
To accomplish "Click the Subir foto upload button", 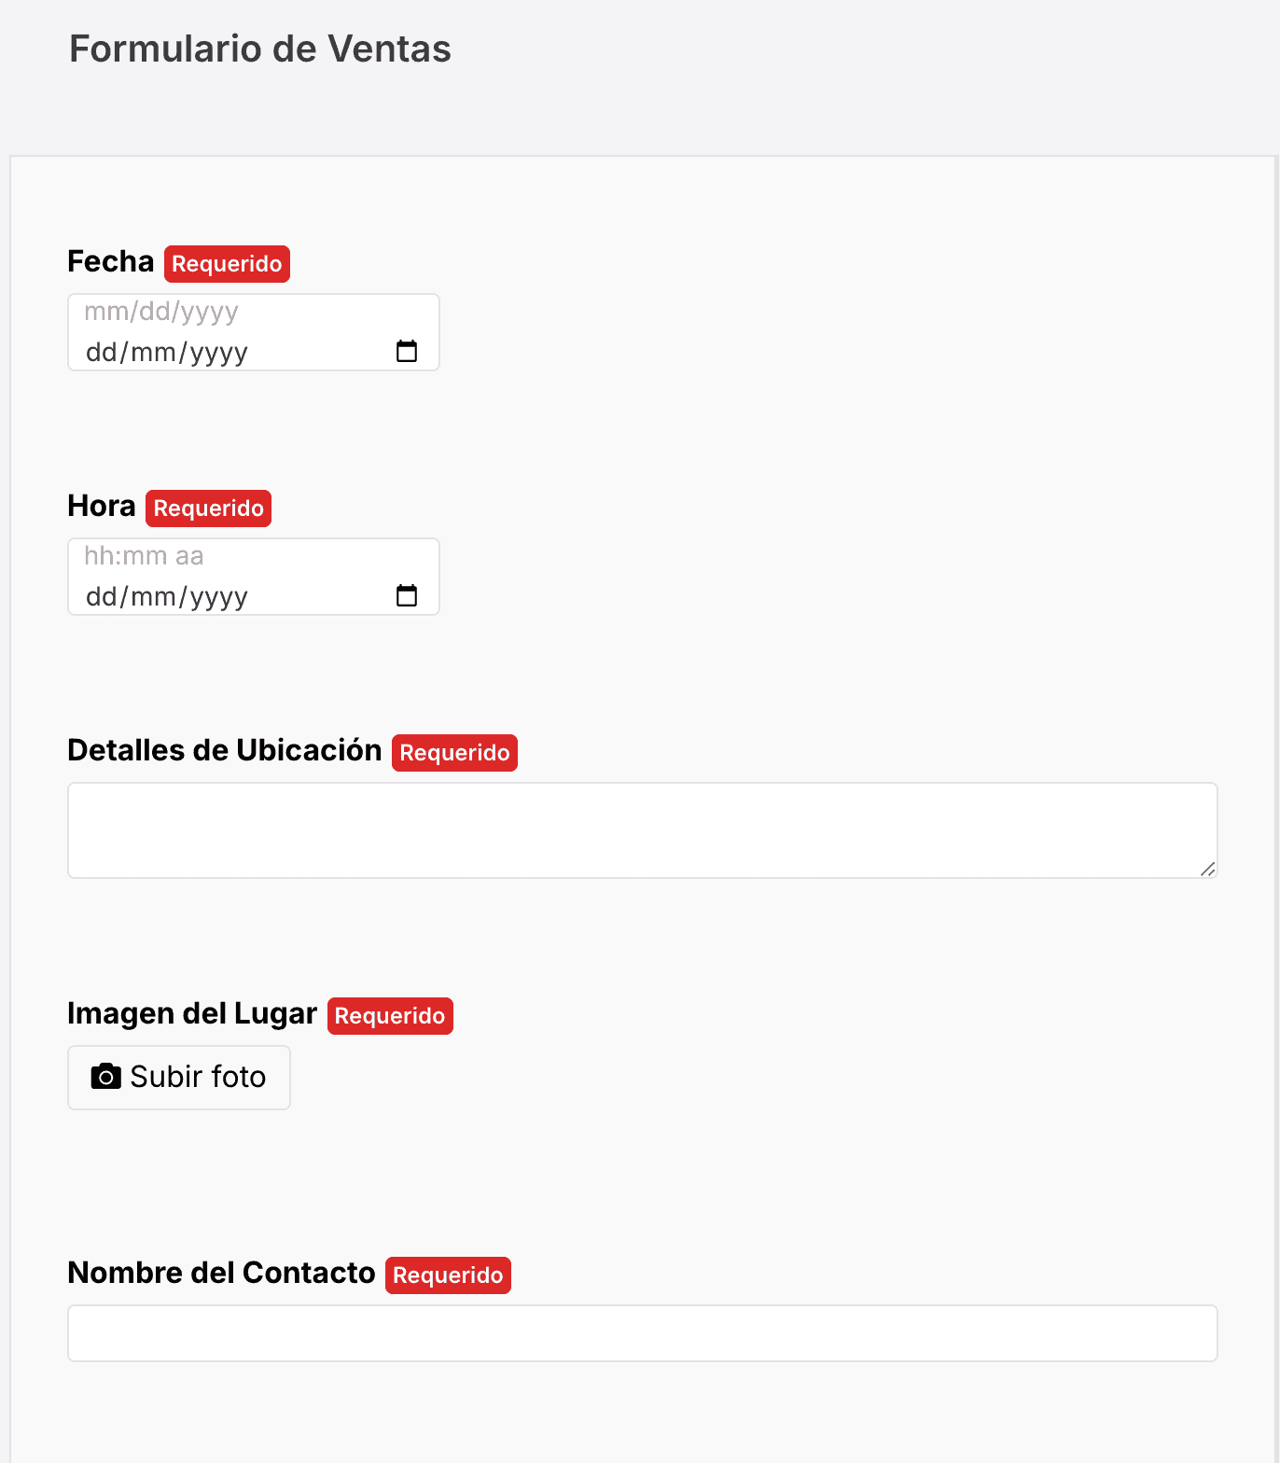I will point(178,1077).
